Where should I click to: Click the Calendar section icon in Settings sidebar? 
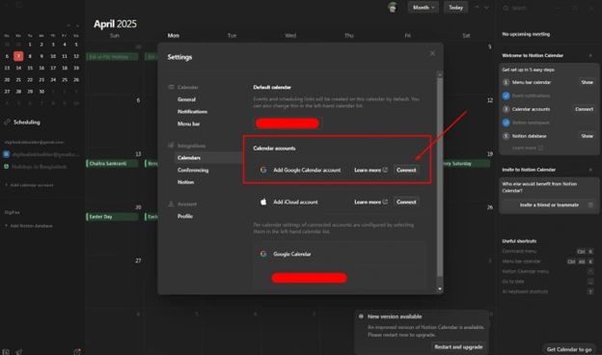[x=171, y=87]
